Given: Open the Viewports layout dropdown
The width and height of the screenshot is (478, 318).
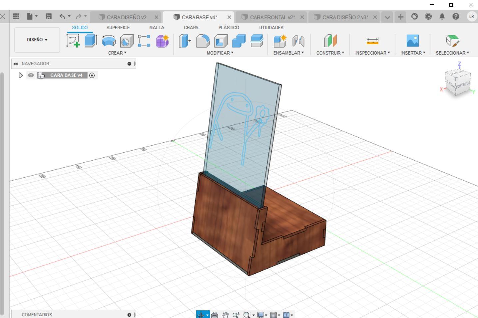Looking at the screenshot, I should [x=288, y=315].
